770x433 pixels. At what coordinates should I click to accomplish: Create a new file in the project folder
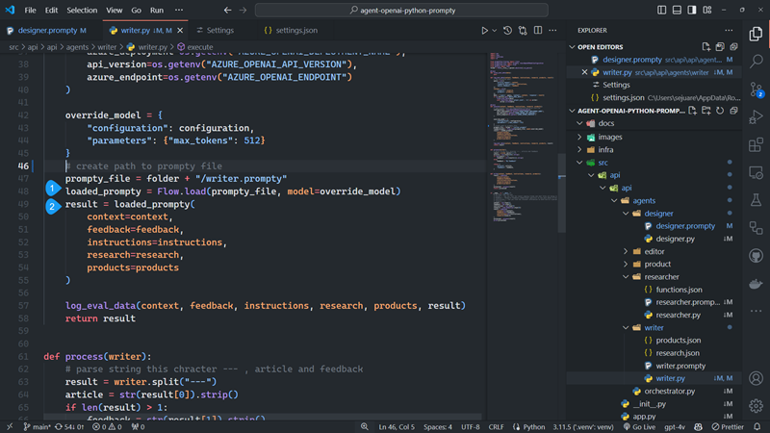click(692, 111)
